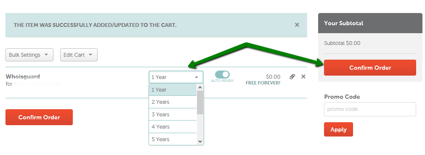Pick 4 Years in the duration list
425x155 pixels.
tap(173, 126)
